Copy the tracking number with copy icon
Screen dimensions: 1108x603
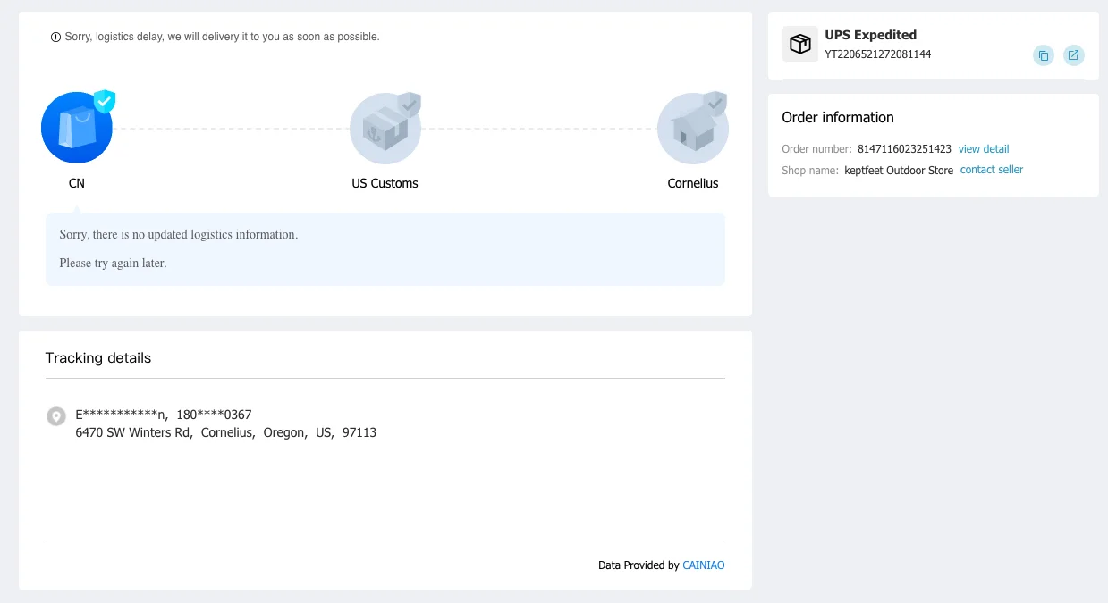(1043, 55)
